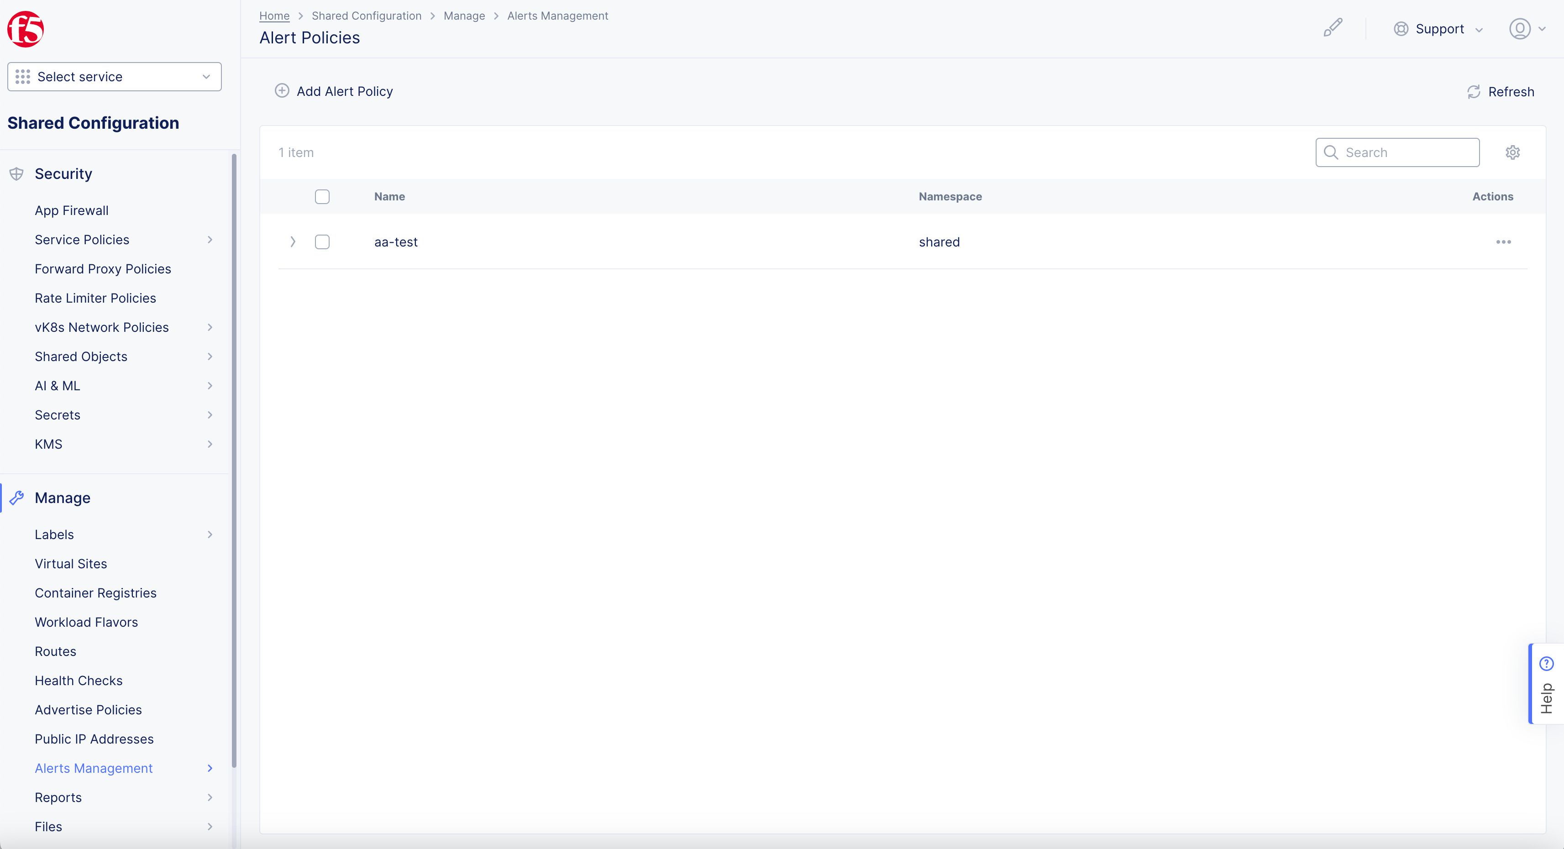
Task: Click the sidebar vertical scrollbar
Action: coord(234,461)
